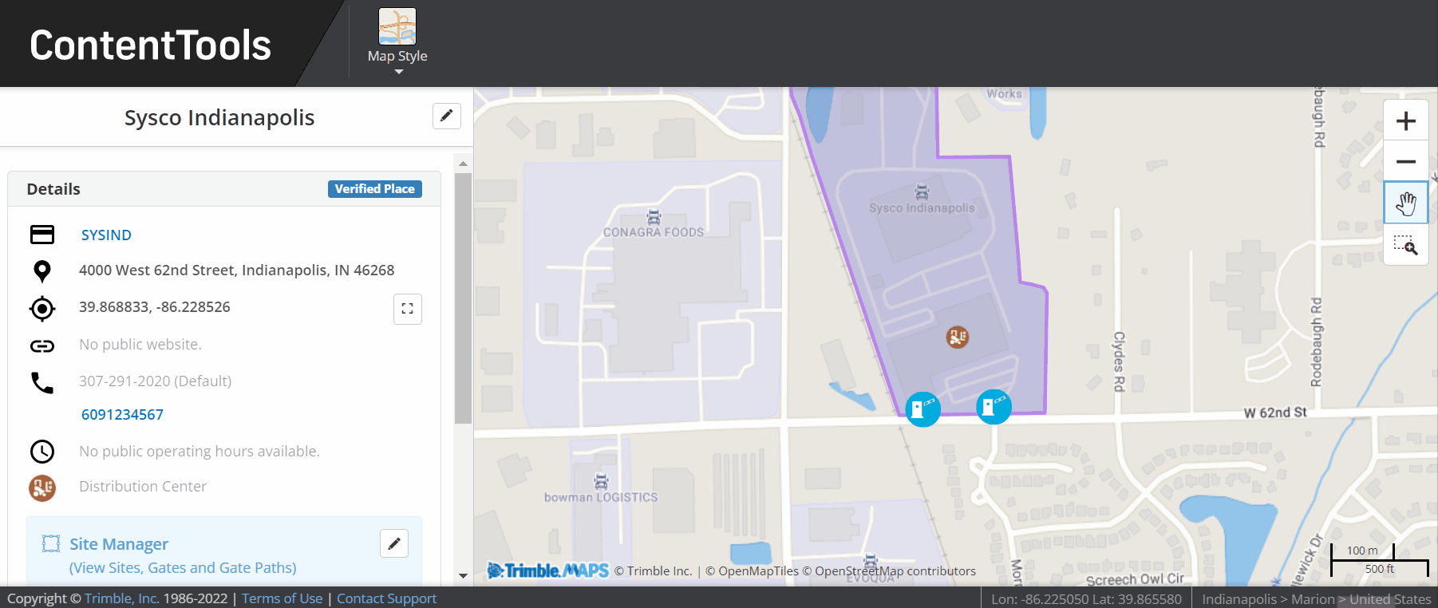1438x608 pixels.
Task: Click the Indianapolis > Marion > United States breadcrumb
Action: 1317,599
